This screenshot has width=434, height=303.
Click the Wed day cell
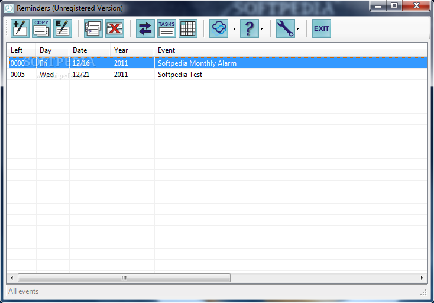[x=47, y=75]
